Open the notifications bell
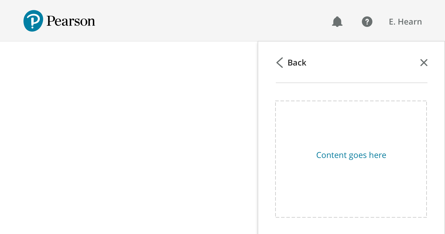This screenshot has width=445, height=234. pyautogui.click(x=337, y=22)
